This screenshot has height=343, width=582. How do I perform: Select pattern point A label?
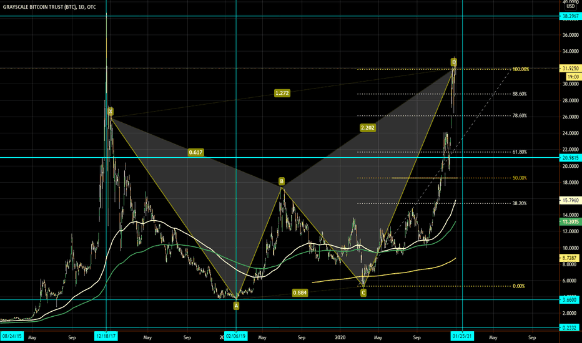pos(236,306)
